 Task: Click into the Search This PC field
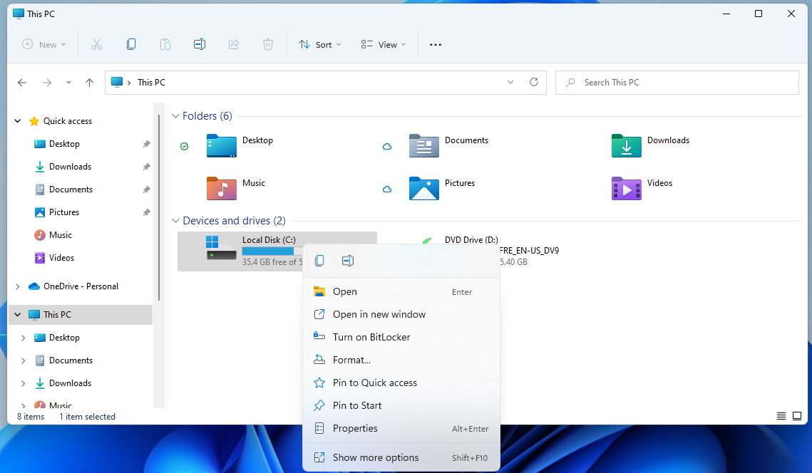point(677,83)
